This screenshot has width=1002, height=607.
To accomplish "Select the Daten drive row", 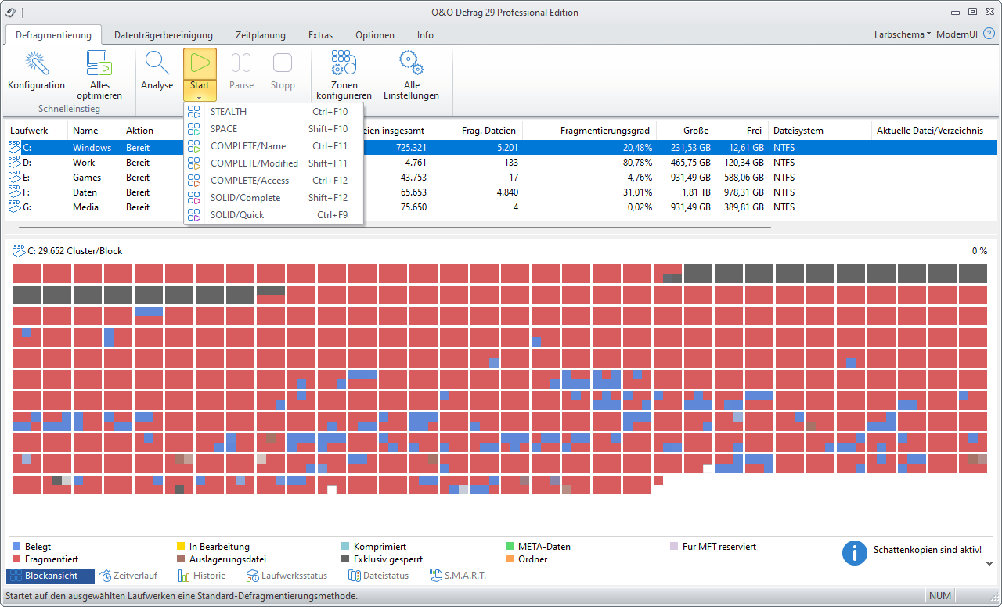I will pyautogui.click(x=501, y=192).
